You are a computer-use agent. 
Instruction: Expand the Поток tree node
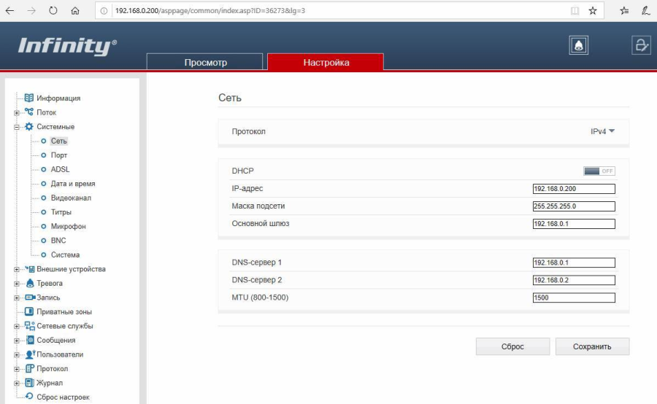click(17, 112)
